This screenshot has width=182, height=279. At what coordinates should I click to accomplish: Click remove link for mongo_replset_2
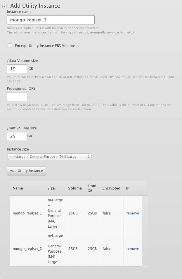click(133, 249)
